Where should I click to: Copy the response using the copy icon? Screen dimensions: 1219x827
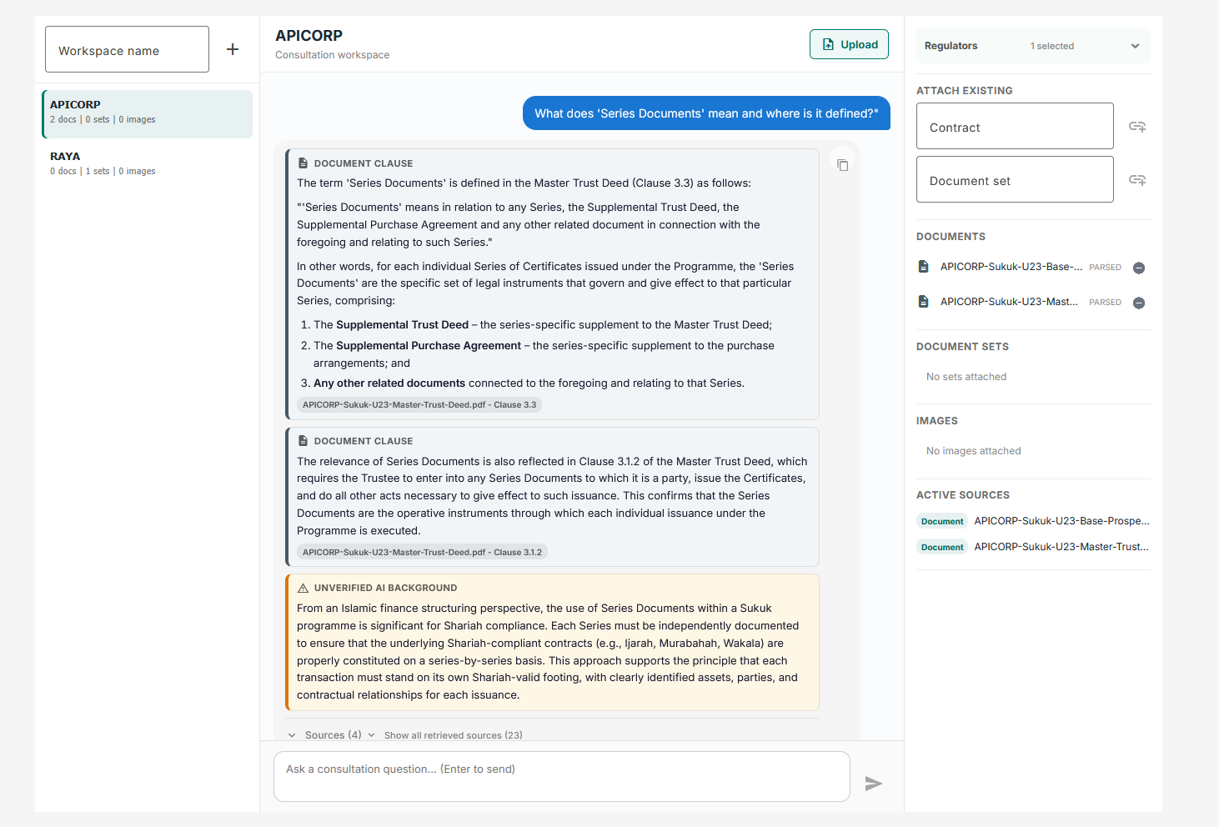[843, 165]
